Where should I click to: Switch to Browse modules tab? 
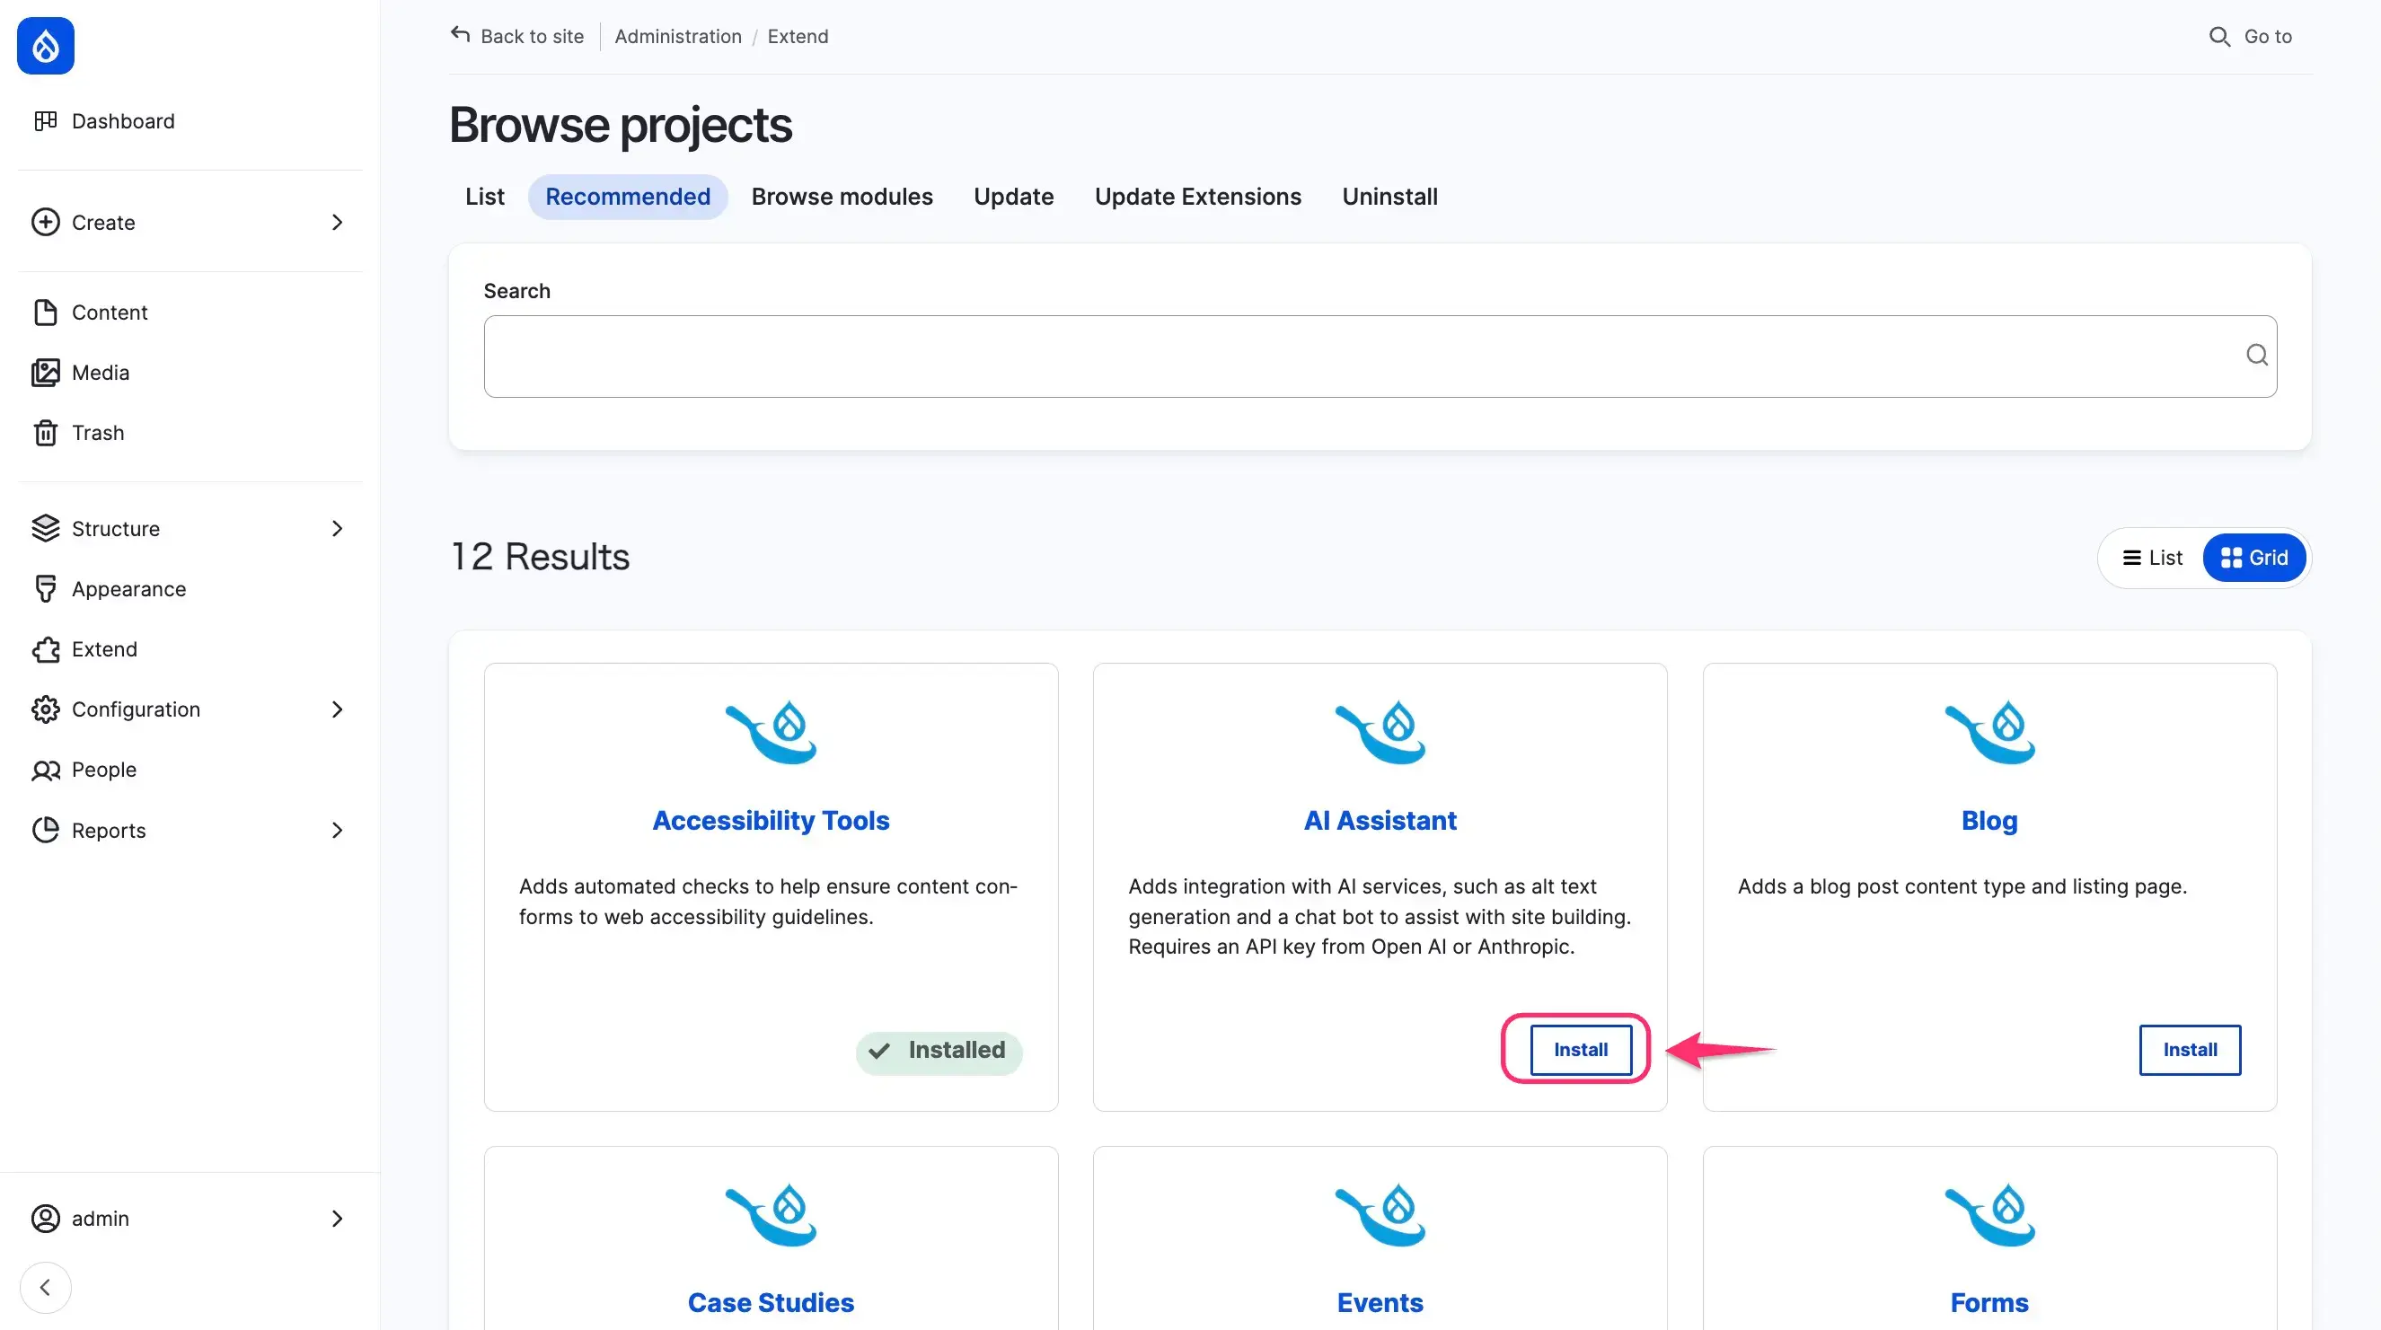pos(841,197)
